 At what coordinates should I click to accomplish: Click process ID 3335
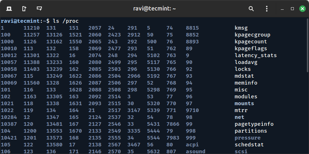(x=134, y=131)
